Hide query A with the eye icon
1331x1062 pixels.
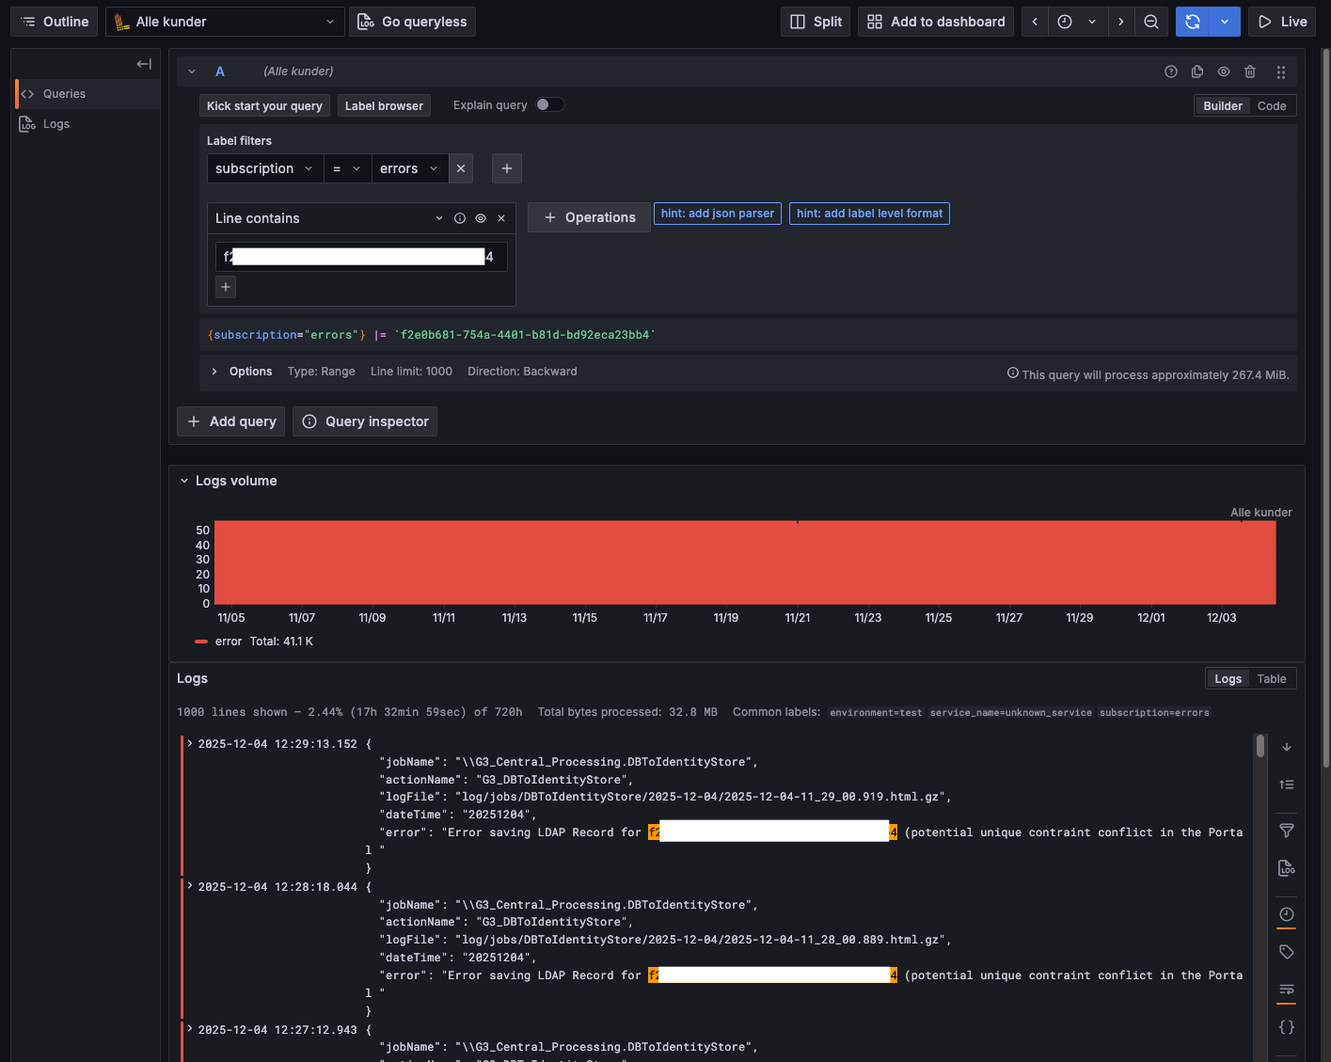point(1224,71)
